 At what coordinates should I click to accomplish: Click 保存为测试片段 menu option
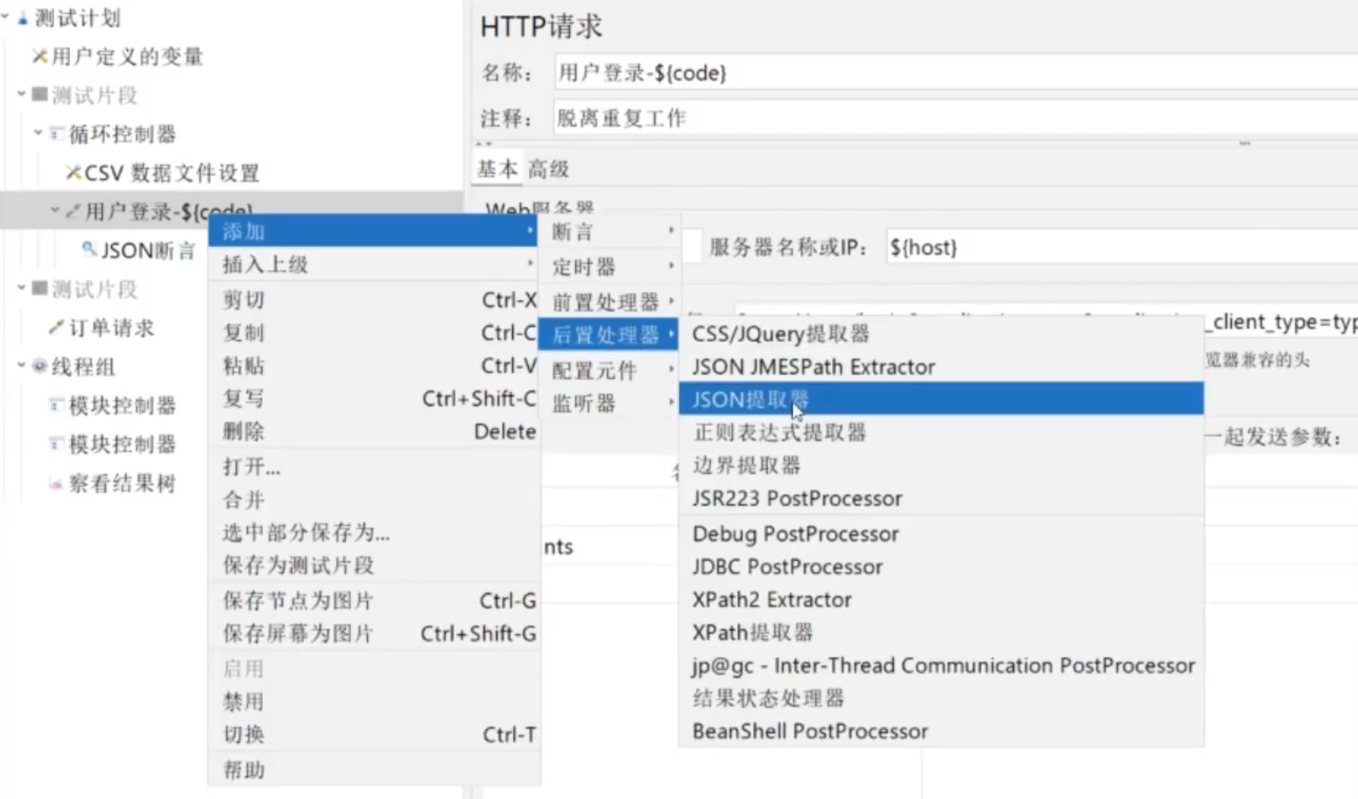(x=299, y=566)
